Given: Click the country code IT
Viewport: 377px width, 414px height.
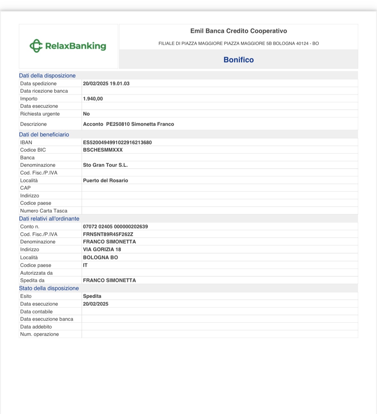Looking at the screenshot, I should pos(85,265).
